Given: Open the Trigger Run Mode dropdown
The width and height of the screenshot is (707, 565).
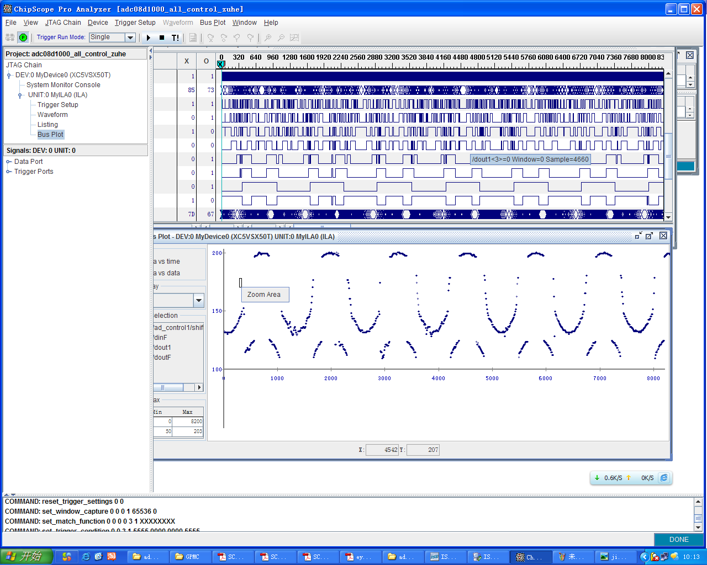Looking at the screenshot, I should [130, 38].
